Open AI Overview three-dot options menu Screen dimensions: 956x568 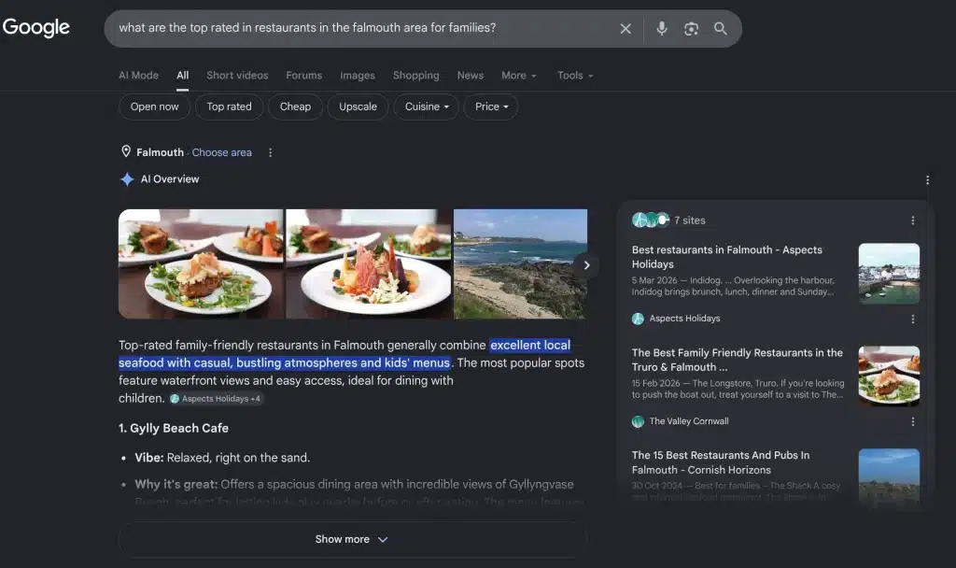(927, 180)
